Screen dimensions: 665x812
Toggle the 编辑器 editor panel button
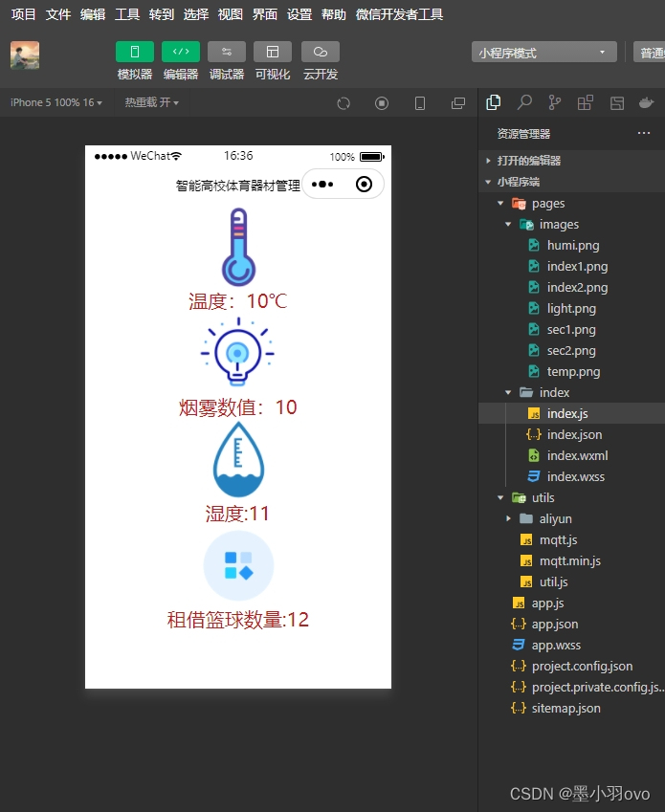(x=181, y=52)
